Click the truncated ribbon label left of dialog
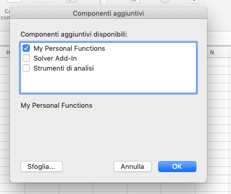 (x=5, y=15)
